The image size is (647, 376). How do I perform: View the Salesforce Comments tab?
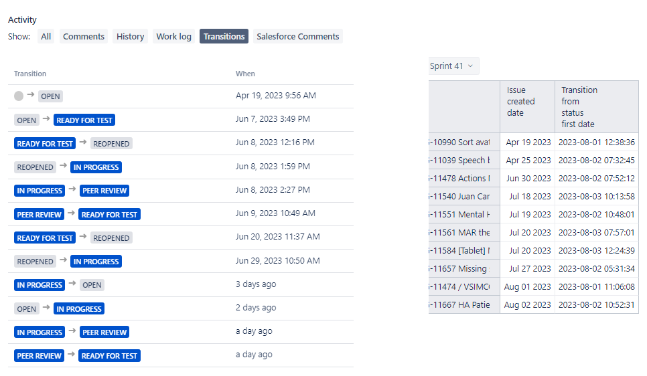pyautogui.click(x=297, y=37)
